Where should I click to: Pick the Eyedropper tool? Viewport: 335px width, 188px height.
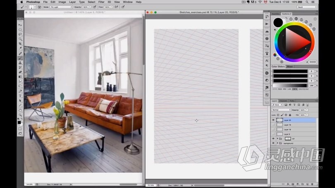(x=20, y=48)
